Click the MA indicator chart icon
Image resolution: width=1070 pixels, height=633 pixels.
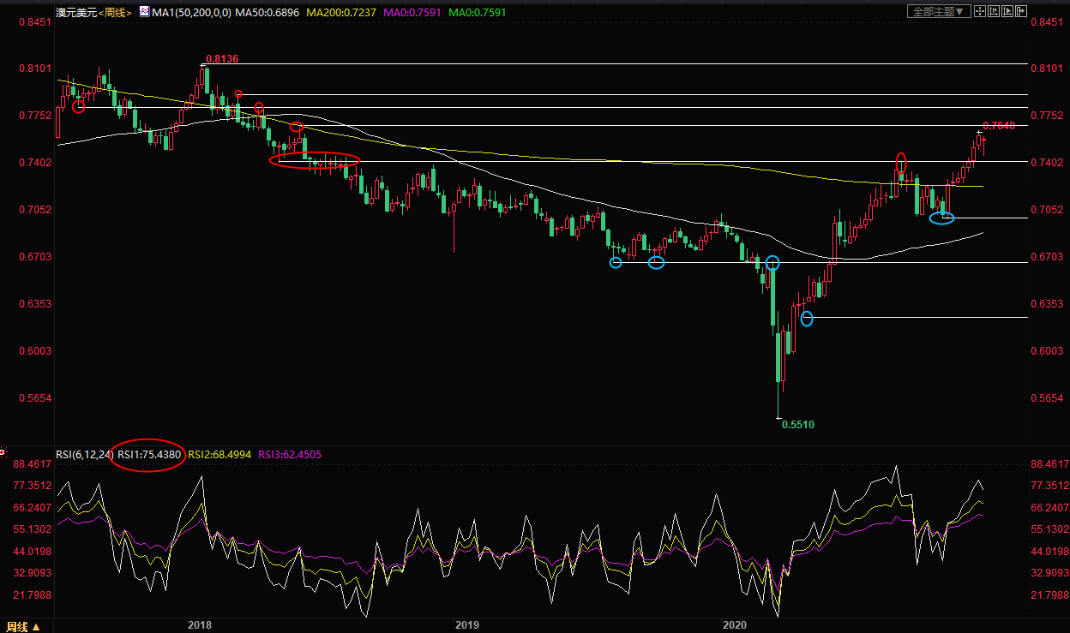point(143,13)
